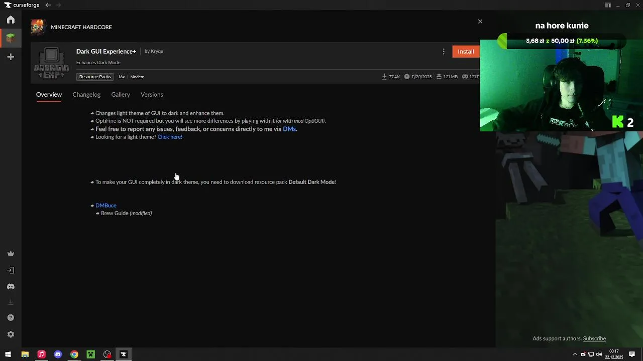Expand the system tray hidden icons arrow

pyautogui.click(x=575, y=354)
